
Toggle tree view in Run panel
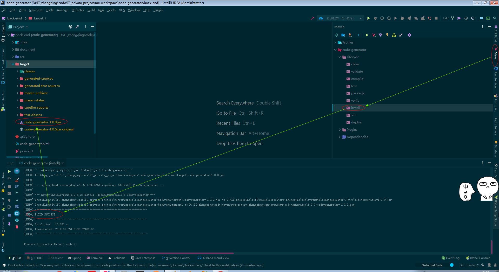(x=17, y=171)
